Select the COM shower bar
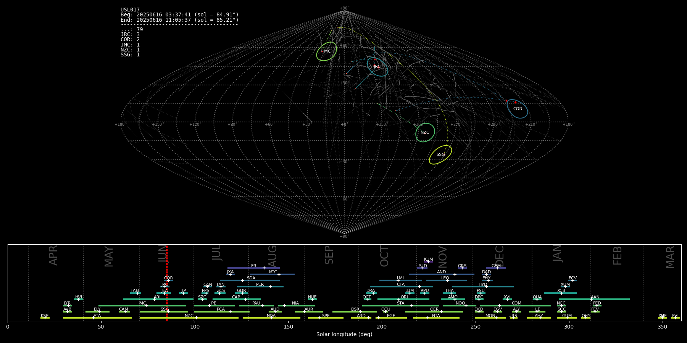The height and width of the screenshot is (343, 687). [516, 305]
